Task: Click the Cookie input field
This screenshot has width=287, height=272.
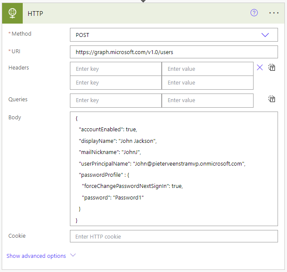Action: [174, 236]
